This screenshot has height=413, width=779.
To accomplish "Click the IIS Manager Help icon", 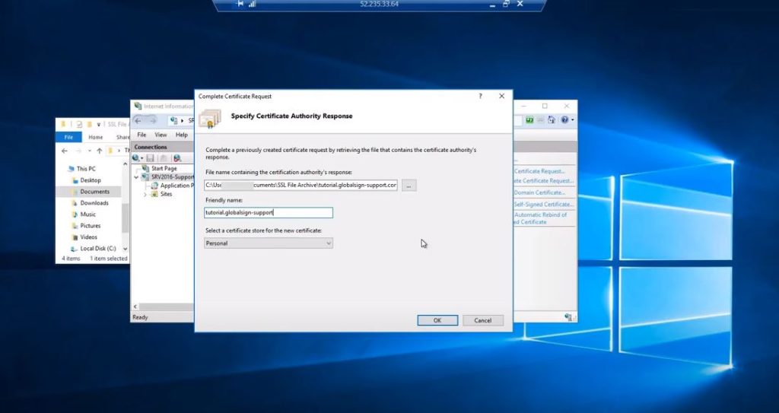I will (x=564, y=120).
